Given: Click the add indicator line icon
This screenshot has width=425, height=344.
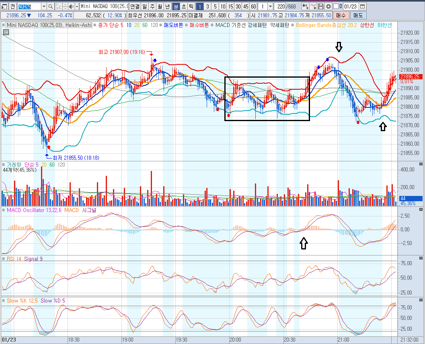Looking at the screenshot, I should click(313, 6).
